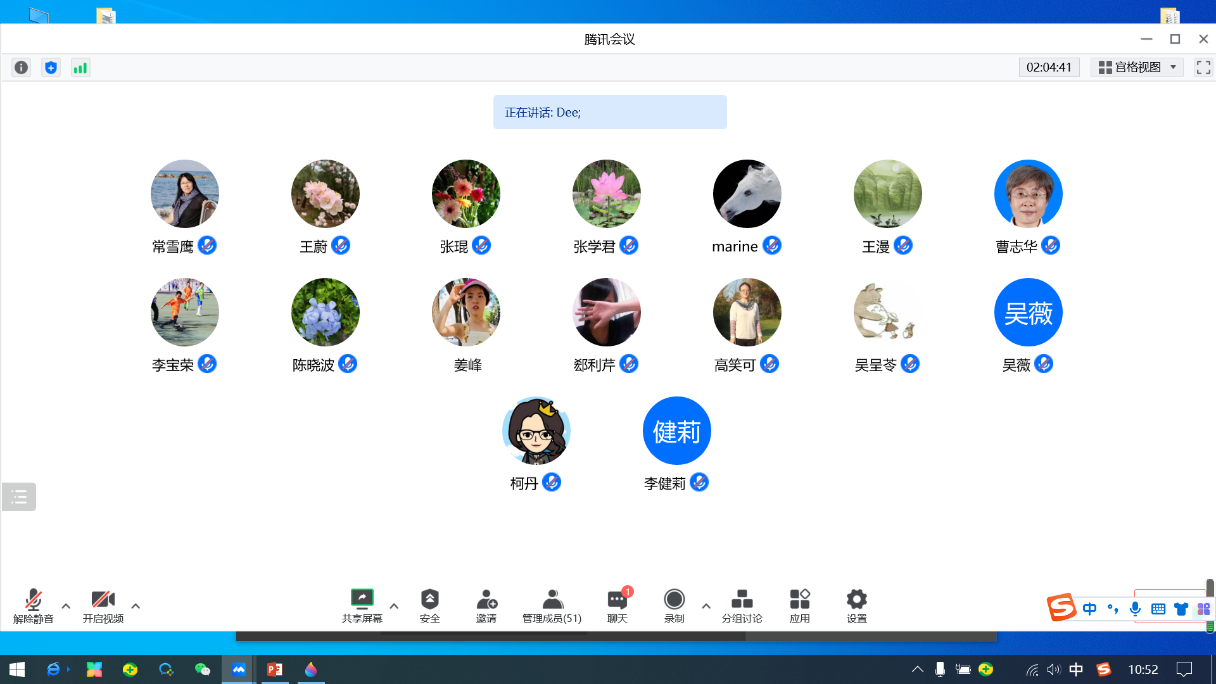
Task: Expand the share screen options arrow
Action: (394, 606)
